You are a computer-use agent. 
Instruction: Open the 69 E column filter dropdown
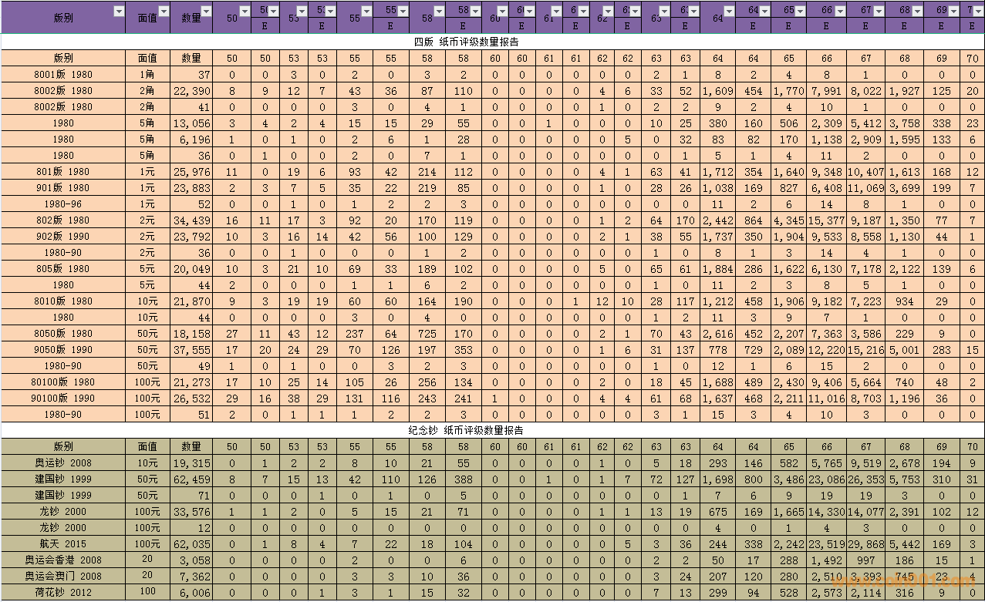(x=954, y=11)
